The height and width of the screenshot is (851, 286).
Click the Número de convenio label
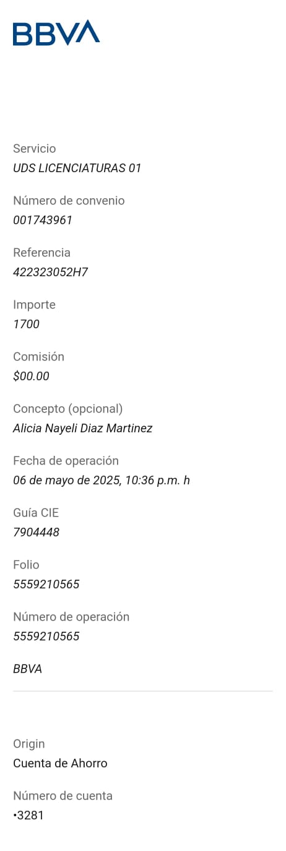[x=69, y=201]
